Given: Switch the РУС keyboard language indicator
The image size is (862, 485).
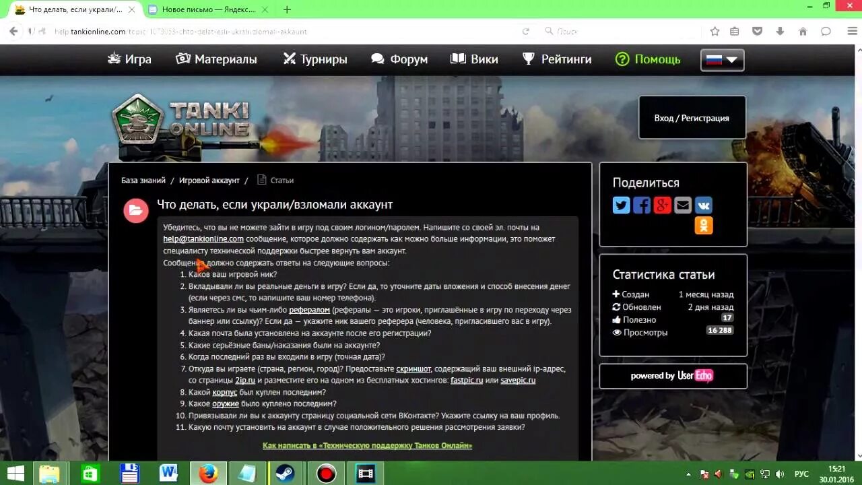Looking at the screenshot, I should (x=801, y=474).
